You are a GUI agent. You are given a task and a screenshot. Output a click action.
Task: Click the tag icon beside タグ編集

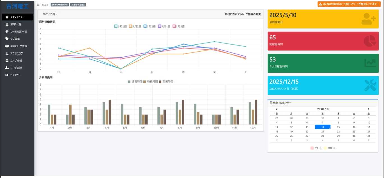[x=7, y=39]
